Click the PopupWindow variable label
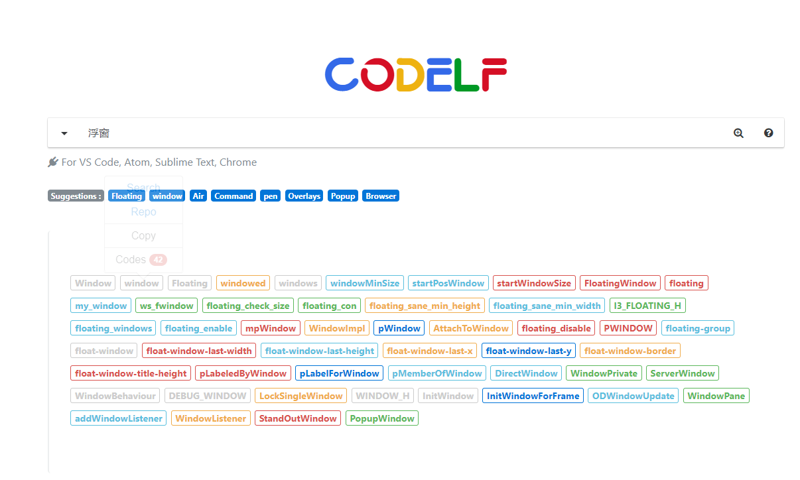Screen dimensions: 800x480 [x=382, y=418]
